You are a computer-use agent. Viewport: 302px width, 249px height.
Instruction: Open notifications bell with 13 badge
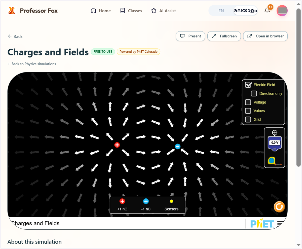267,10
